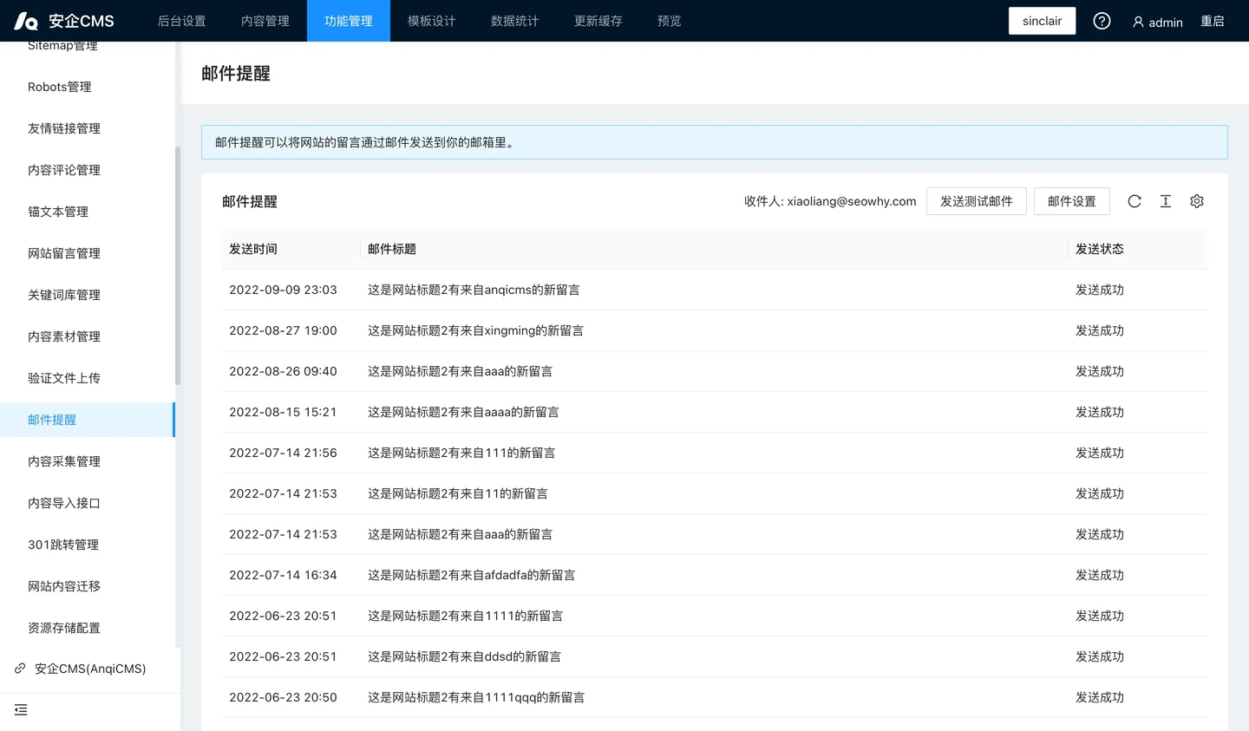
Task: Click the 重启 restart button
Action: pos(1213,21)
